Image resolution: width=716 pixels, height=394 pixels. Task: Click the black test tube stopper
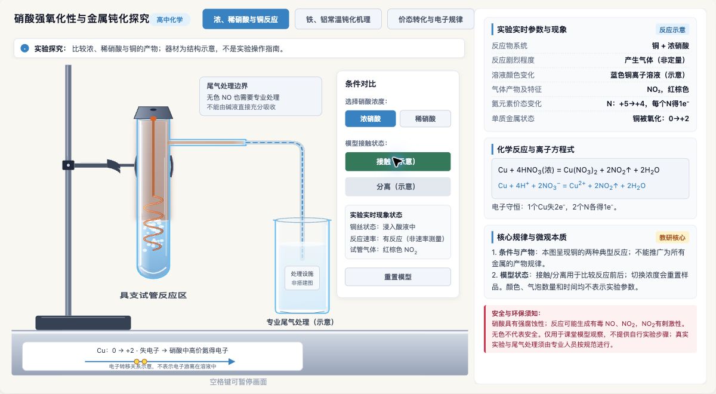tap(153, 113)
